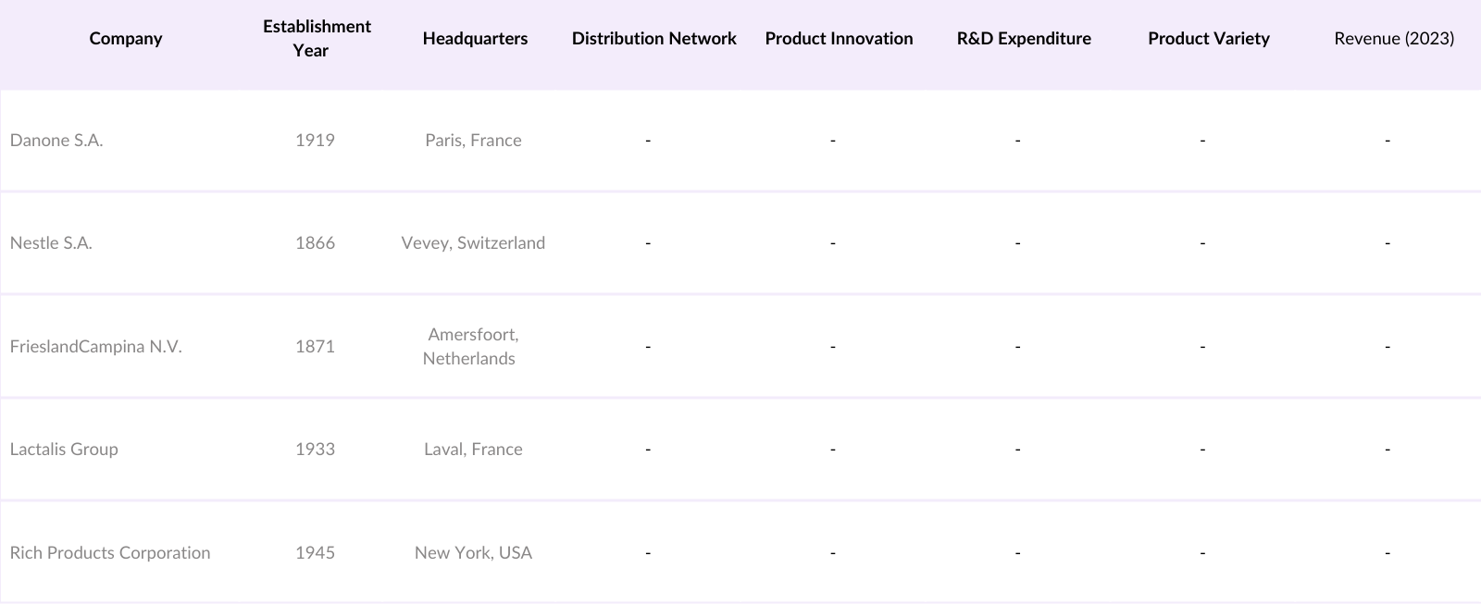Screen dimensions: 1481x604
Task: Select the Establishment Year column header
Action: point(317,39)
